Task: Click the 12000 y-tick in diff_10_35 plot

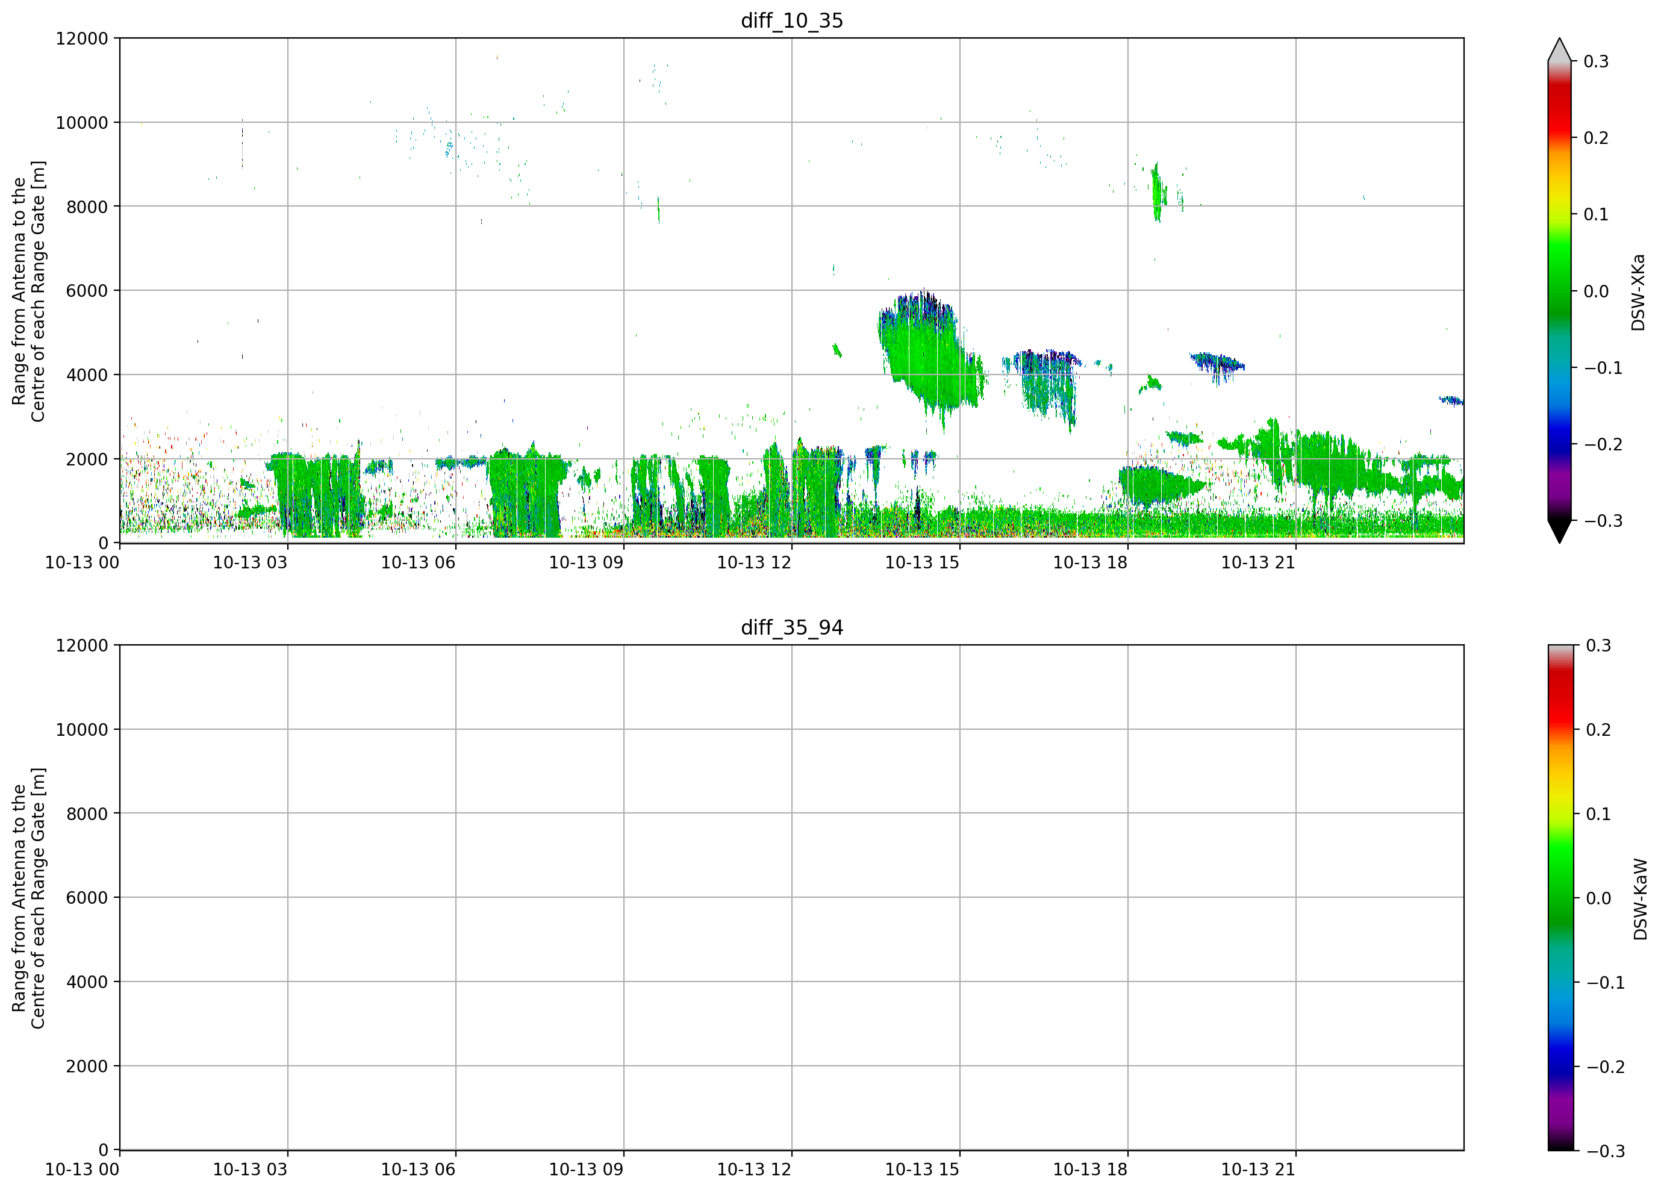Action: pyautogui.click(x=82, y=38)
